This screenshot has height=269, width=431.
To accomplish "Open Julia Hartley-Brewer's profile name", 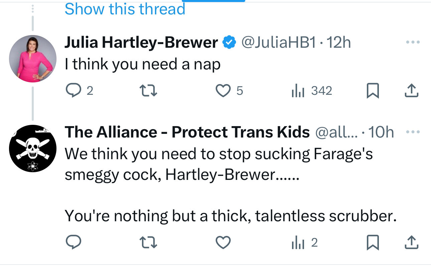I will pos(141,43).
